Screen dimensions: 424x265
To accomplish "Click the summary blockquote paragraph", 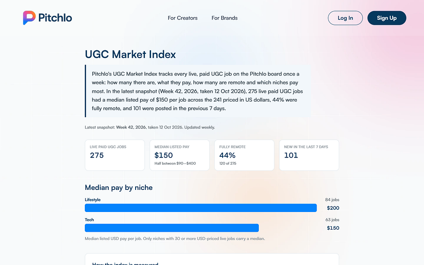I will pos(198,91).
